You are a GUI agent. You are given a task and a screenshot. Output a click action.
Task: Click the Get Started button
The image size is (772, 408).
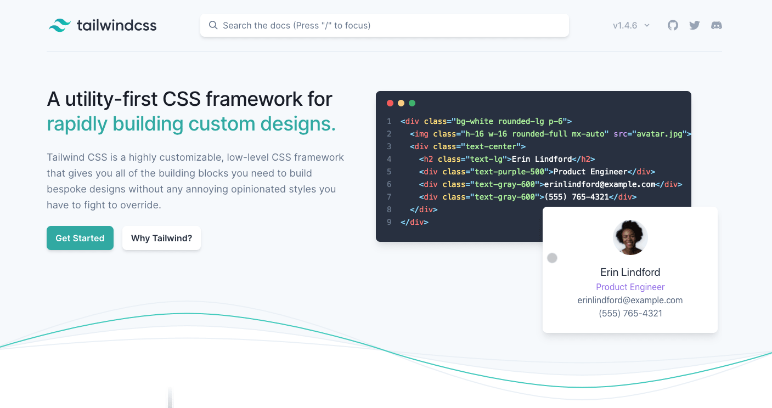(x=80, y=238)
